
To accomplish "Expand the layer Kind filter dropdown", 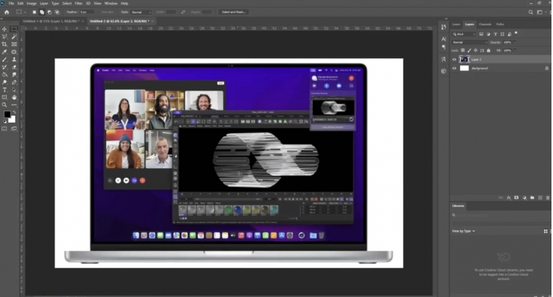I will [464, 35].
